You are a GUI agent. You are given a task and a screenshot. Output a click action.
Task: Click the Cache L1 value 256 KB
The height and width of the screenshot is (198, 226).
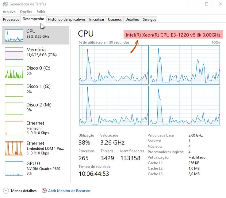point(194,163)
